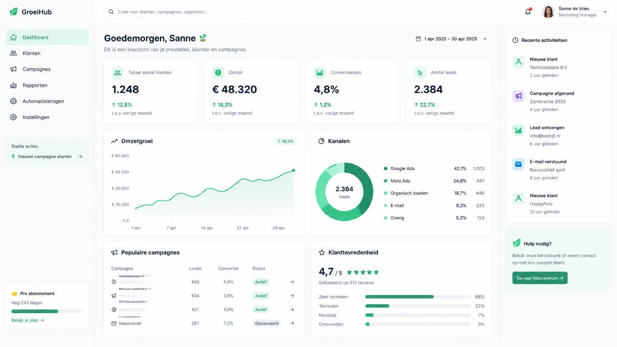
Task: Click the Bekijk je plan link
Action: pos(27,320)
